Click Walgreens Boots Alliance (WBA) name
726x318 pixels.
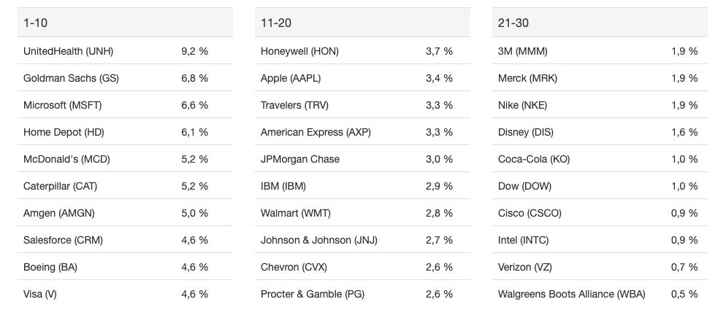point(572,294)
